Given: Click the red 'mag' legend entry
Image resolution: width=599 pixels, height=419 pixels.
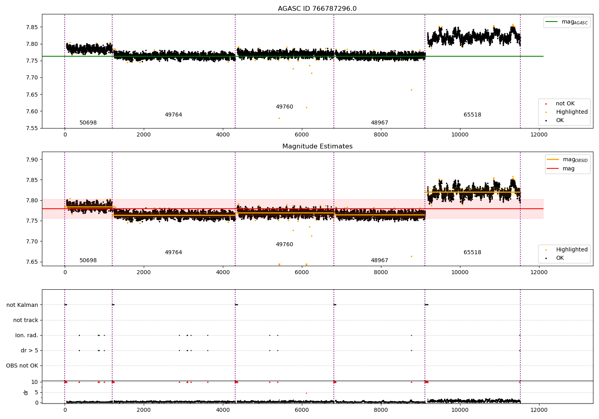Looking at the screenshot, I should click(x=561, y=169).
